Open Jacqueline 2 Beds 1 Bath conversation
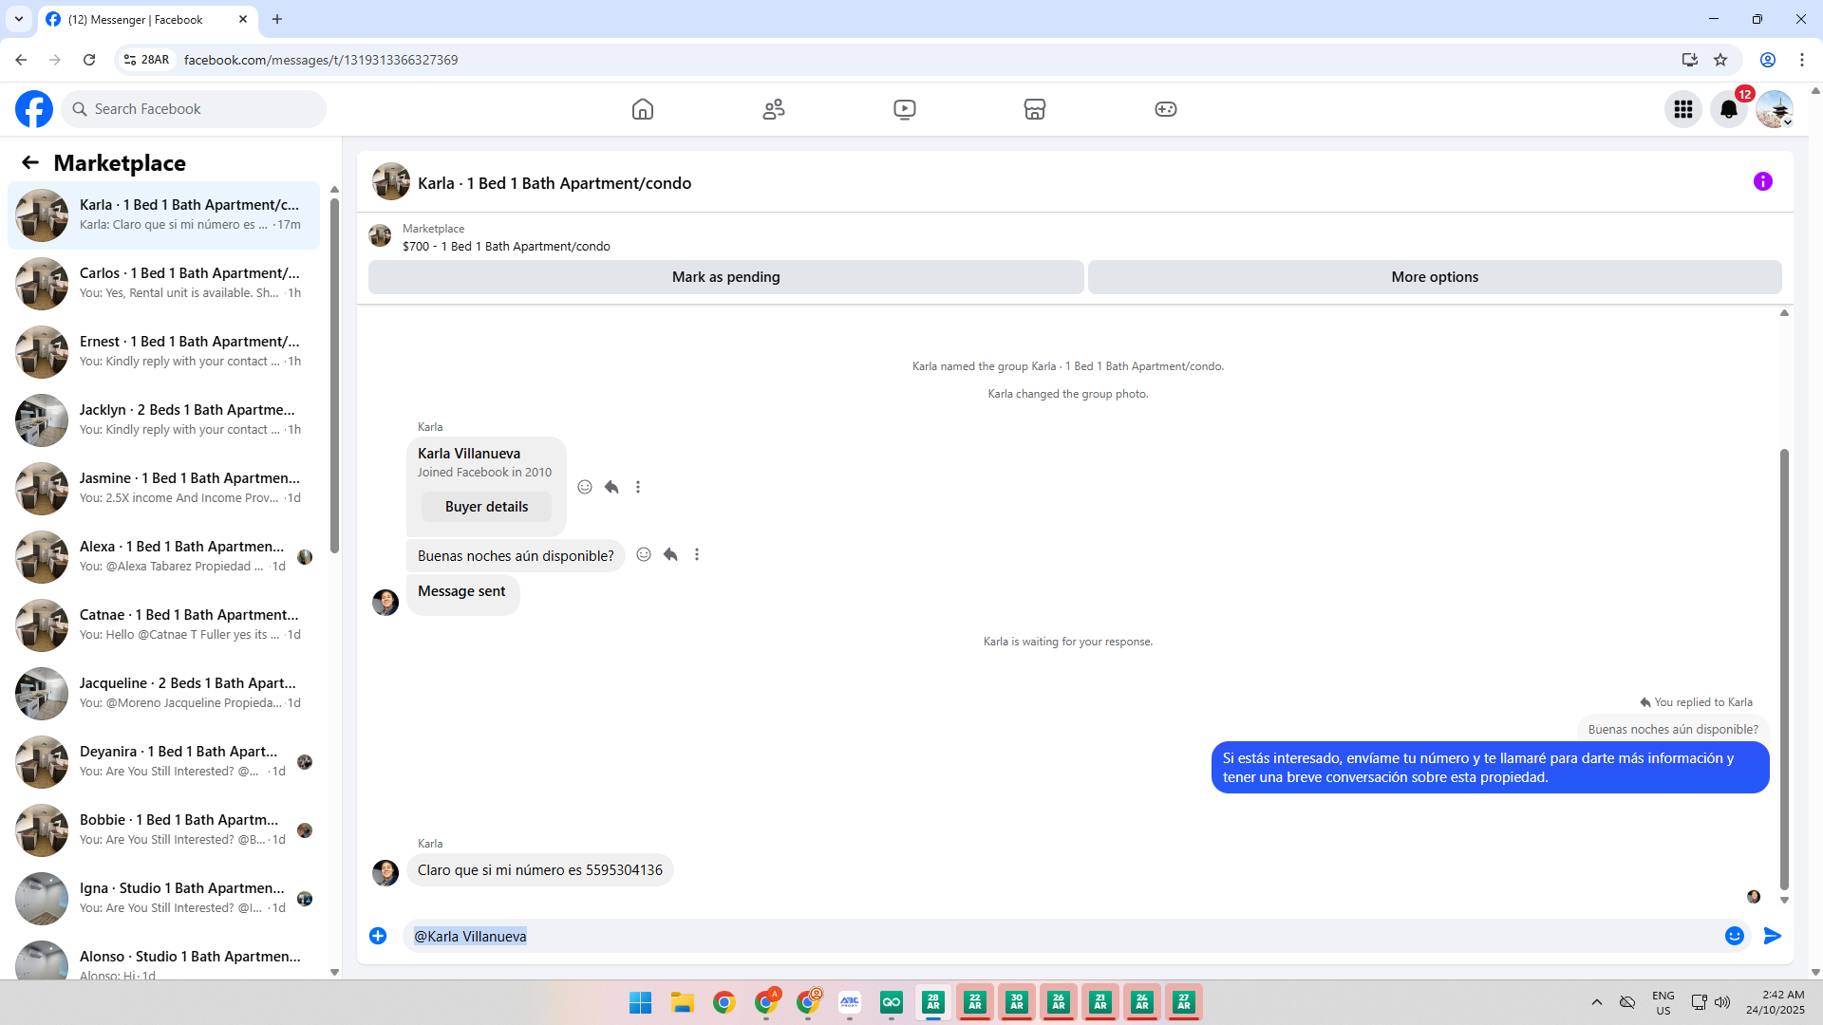This screenshot has width=1823, height=1025. 163,694
